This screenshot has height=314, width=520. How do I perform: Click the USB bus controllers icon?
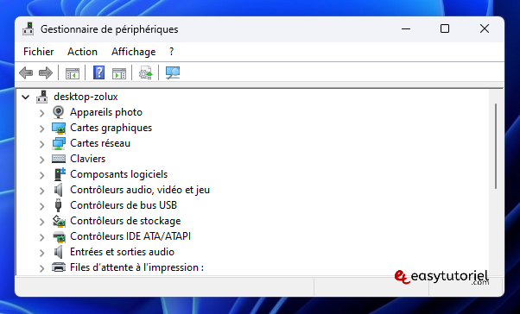59,205
